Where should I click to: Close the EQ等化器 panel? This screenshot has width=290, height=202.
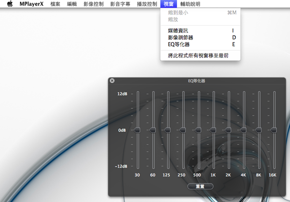[112, 81]
